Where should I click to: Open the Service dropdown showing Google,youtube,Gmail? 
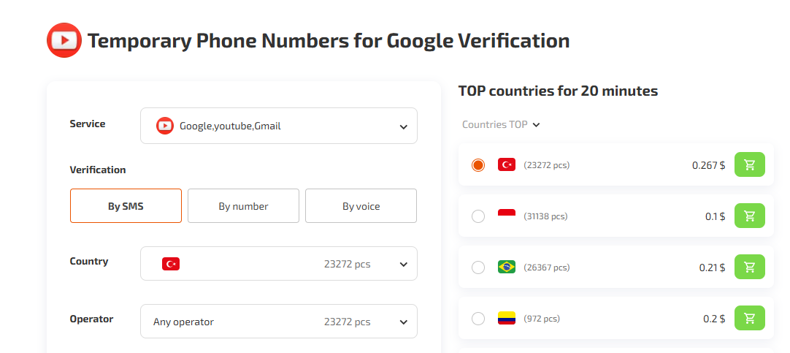[x=279, y=126]
